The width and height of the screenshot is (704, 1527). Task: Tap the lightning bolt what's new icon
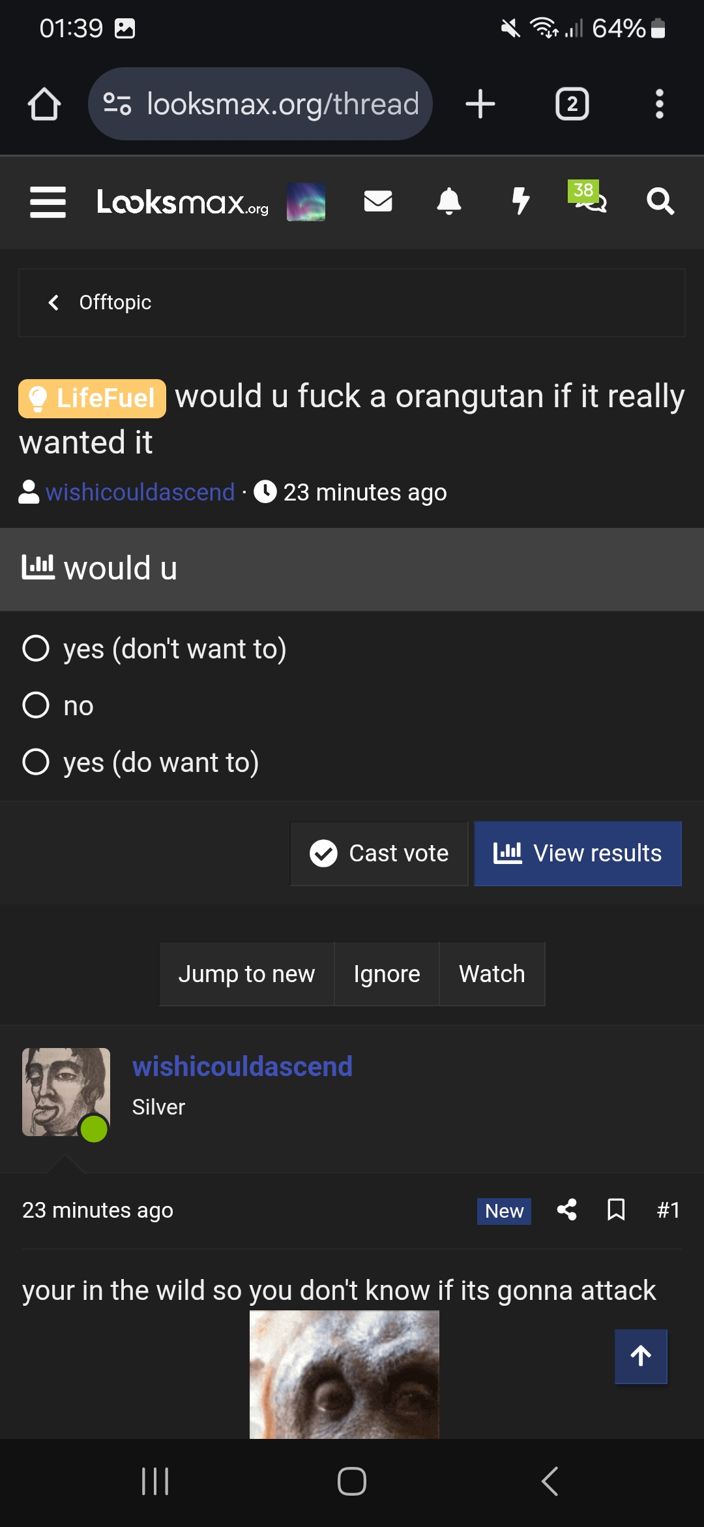tap(520, 202)
